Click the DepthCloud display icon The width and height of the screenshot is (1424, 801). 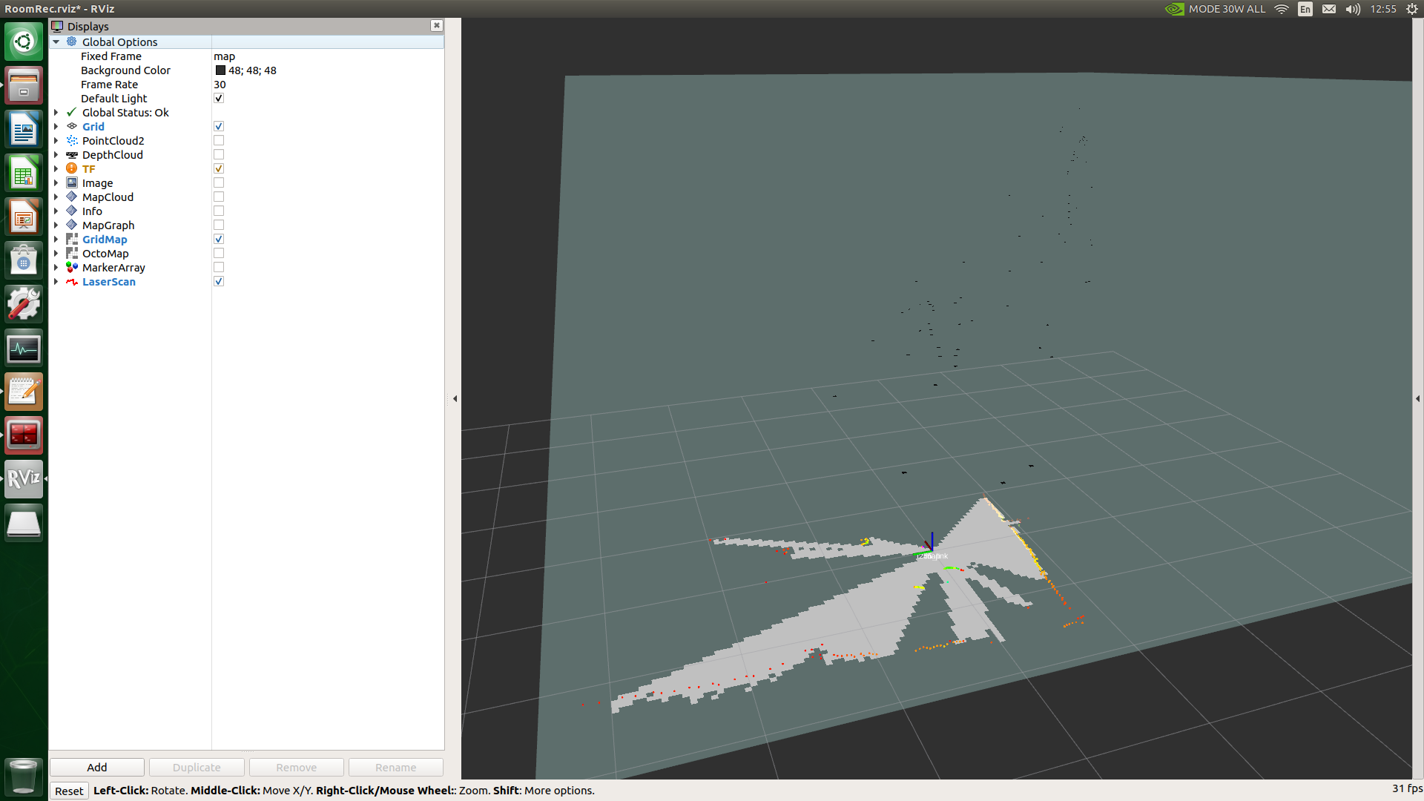pyautogui.click(x=72, y=155)
